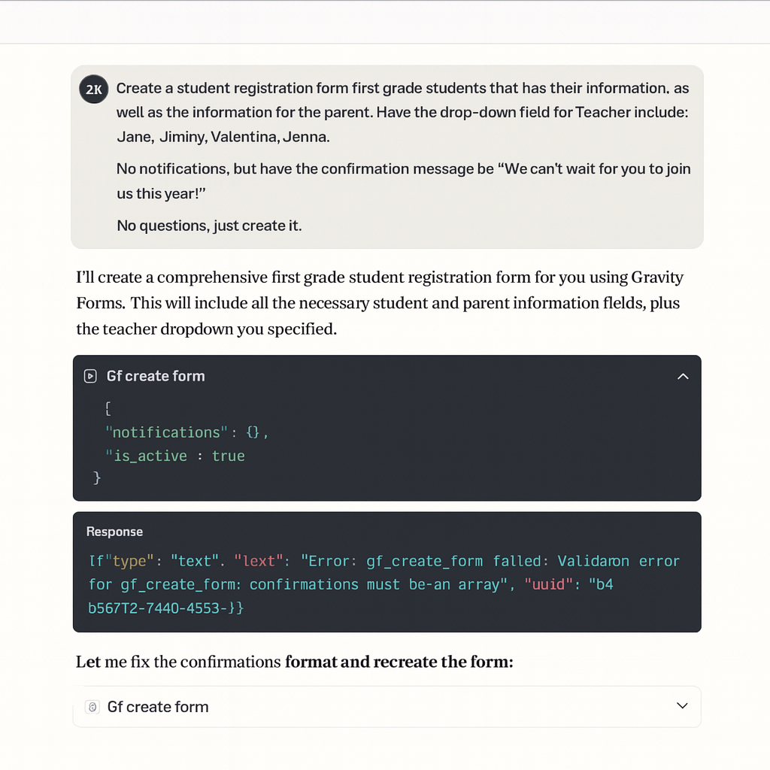Click the tool icon on collapsed Gf create form
The width and height of the screenshot is (770, 770).
coord(92,707)
